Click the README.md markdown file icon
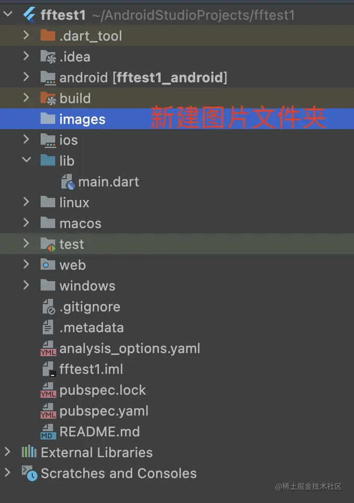Viewport: 354px width, 503px height. tap(48, 432)
